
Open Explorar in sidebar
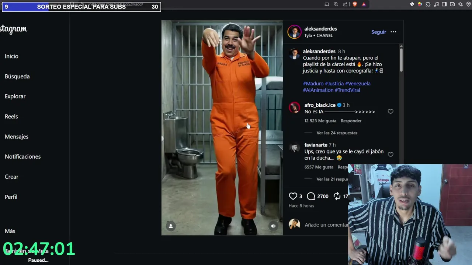[15, 96]
